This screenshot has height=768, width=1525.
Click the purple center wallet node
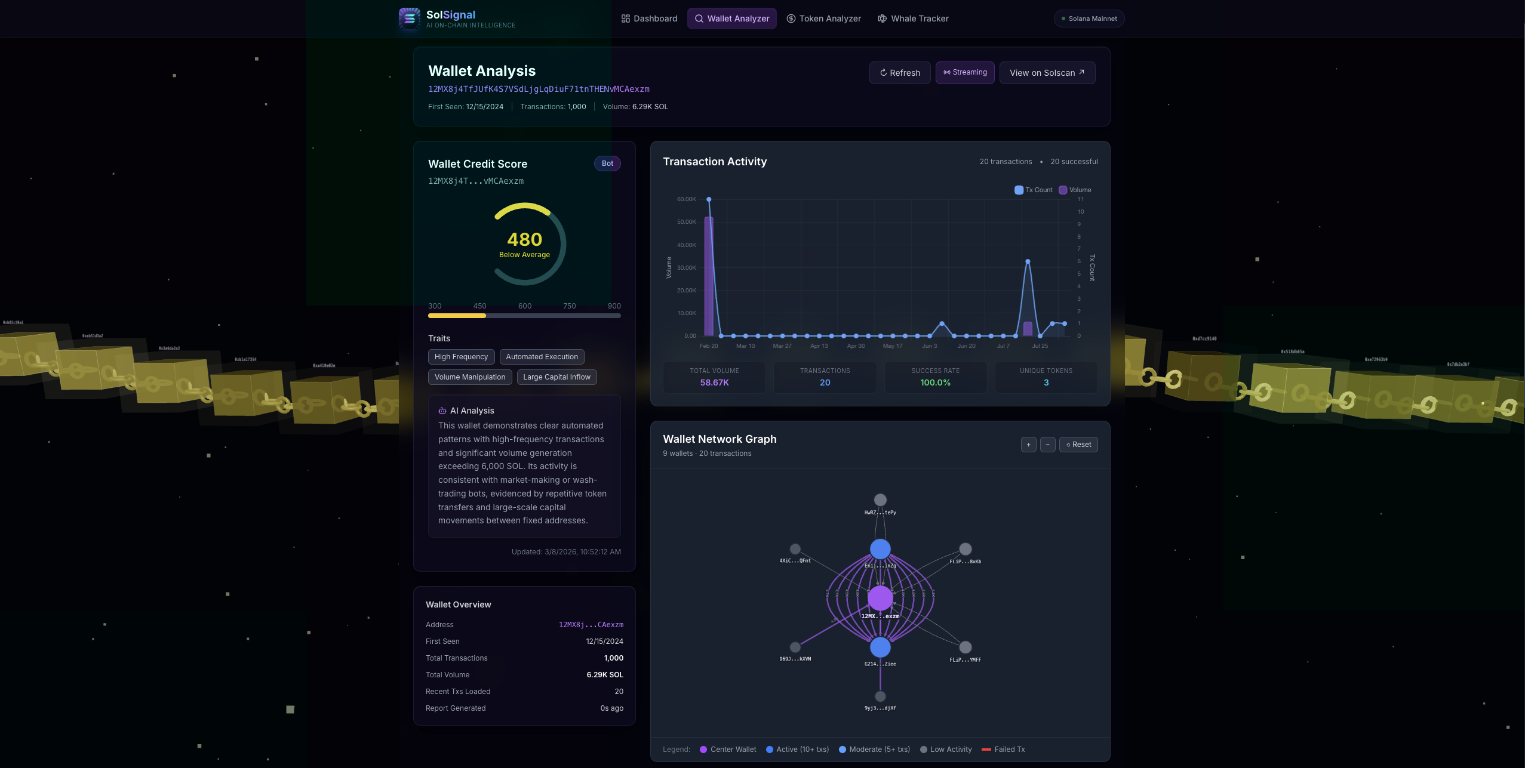[880, 597]
